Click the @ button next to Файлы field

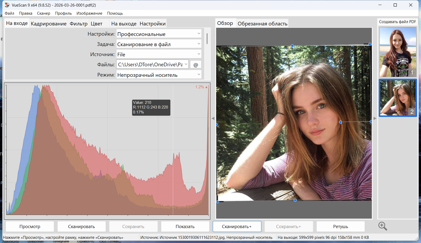[x=196, y=65]
